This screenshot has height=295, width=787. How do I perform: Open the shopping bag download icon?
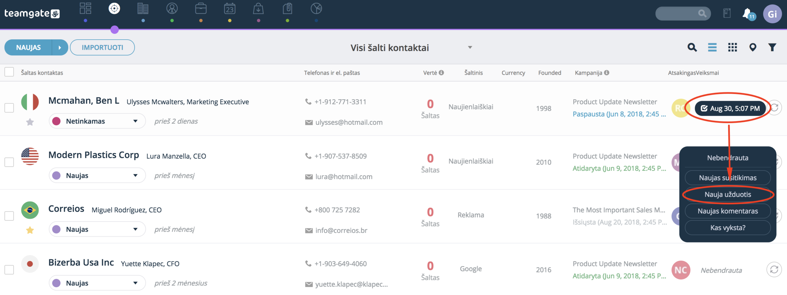258,9
